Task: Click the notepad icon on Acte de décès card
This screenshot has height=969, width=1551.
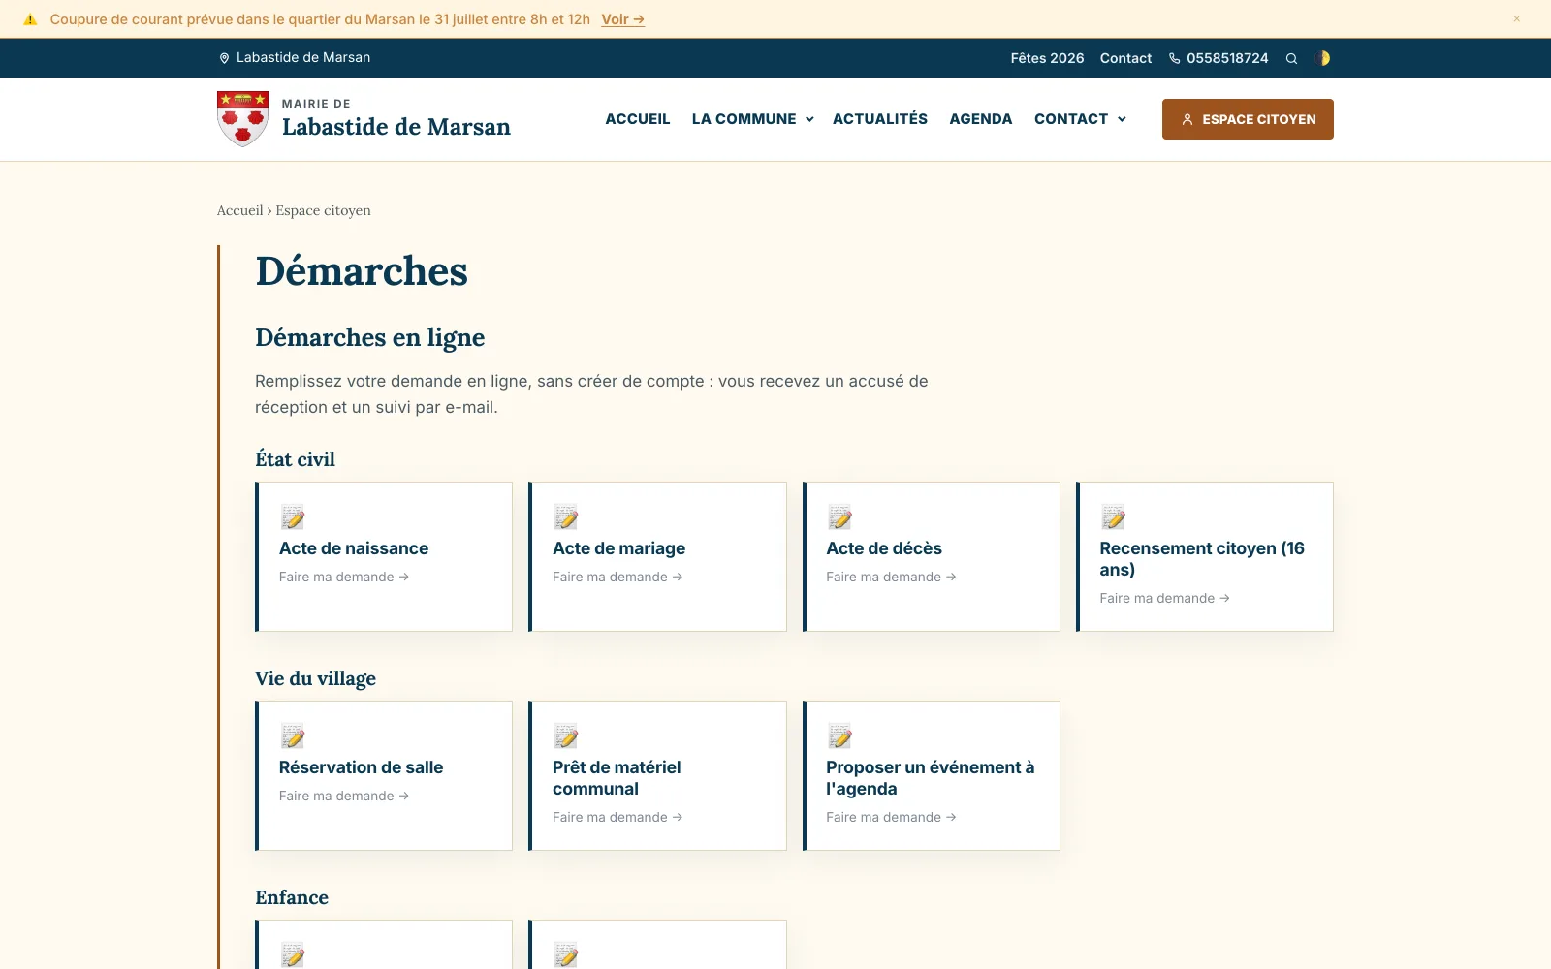Action: [x=839, y=517]
